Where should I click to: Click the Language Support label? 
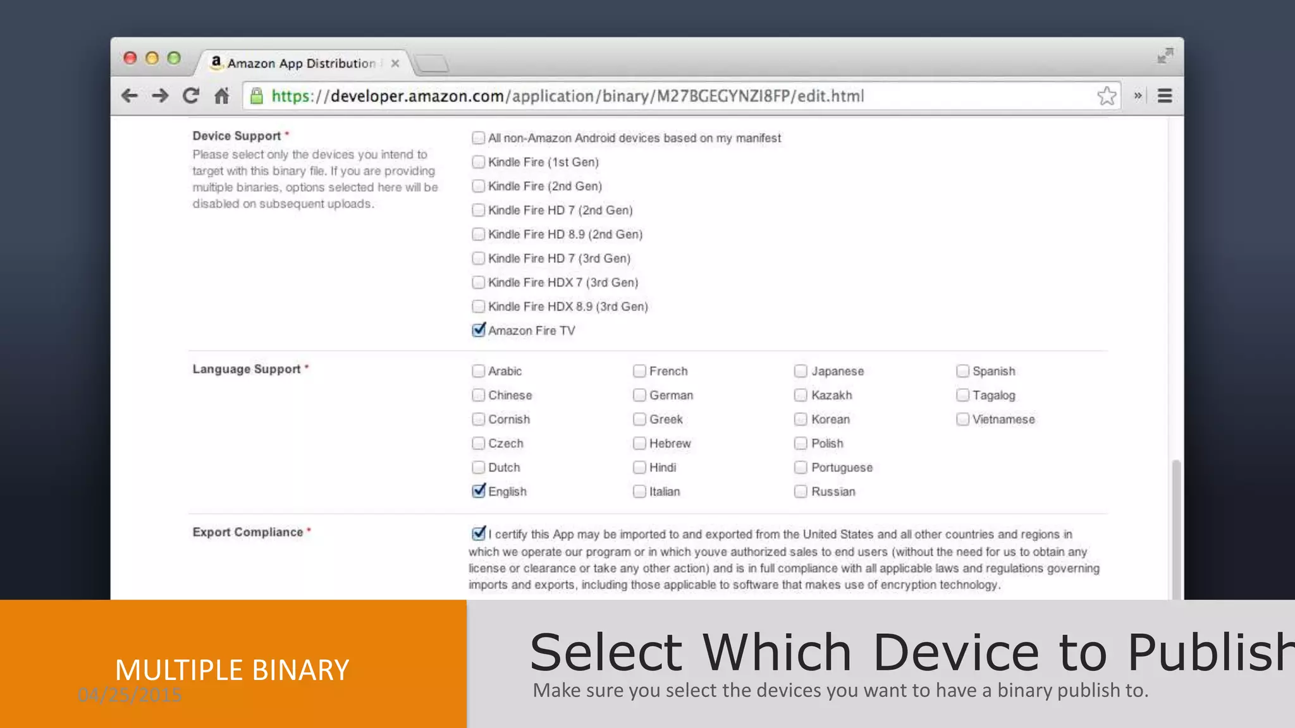tap(247, 369)
